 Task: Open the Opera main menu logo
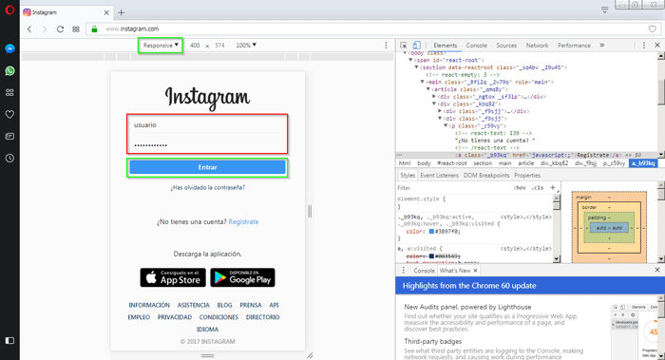pyautogui.click(x=9, y=9)
